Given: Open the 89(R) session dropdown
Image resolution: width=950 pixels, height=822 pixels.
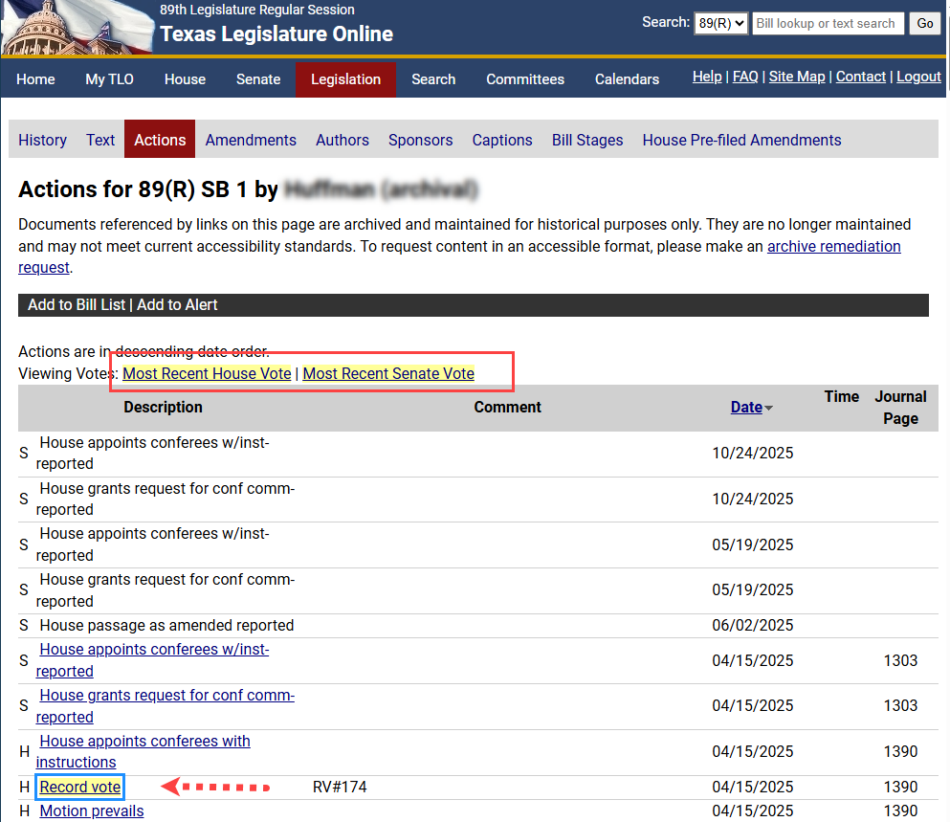Looking at the screenshot, I should click(720, 23).
